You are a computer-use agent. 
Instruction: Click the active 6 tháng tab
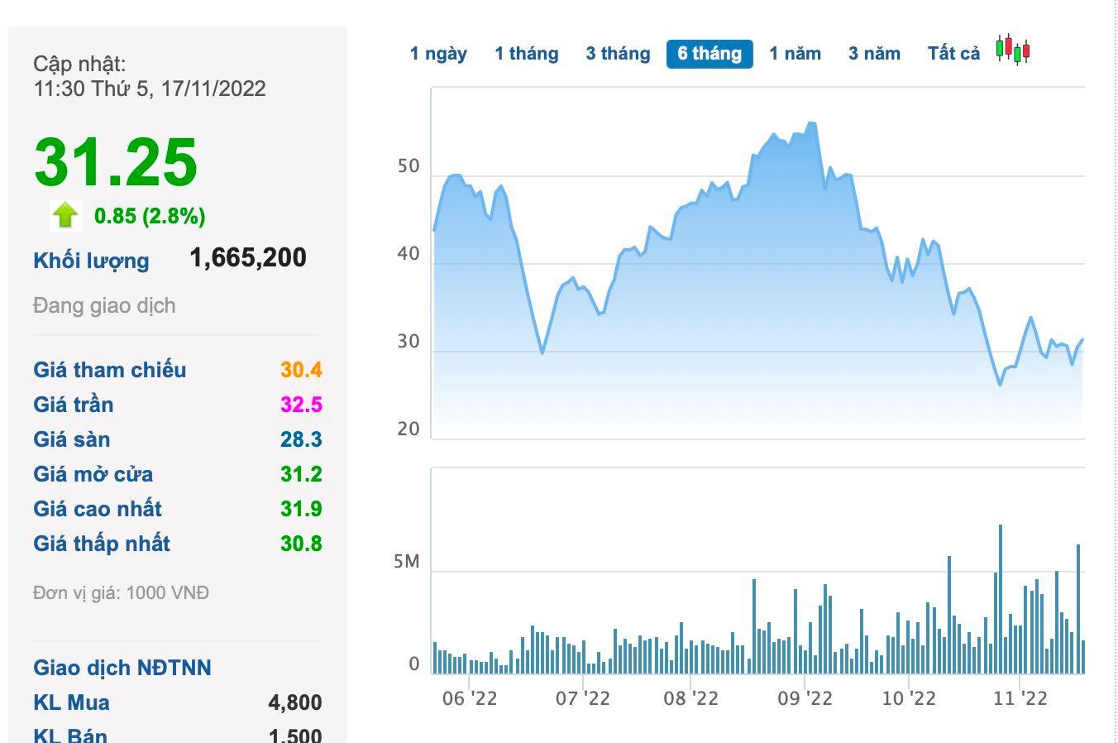pos(709,54)
